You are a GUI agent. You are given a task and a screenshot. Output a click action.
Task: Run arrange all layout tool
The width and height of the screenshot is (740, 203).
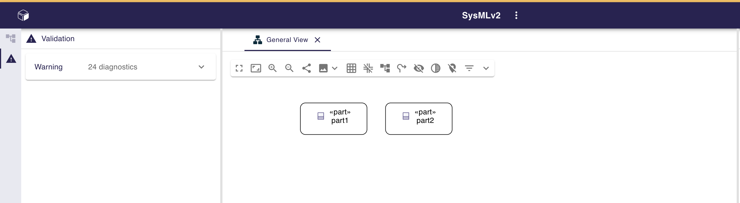(385, 68)
